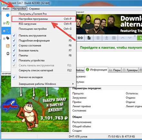The width and height of the screenshot is (142, 140).
Task: Click the Лимит приёма label
Action: coord(81,106)
